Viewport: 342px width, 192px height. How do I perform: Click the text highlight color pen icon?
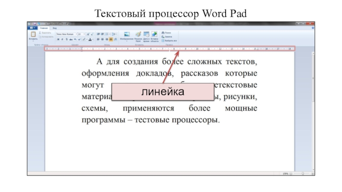click(x=84, y=39)
